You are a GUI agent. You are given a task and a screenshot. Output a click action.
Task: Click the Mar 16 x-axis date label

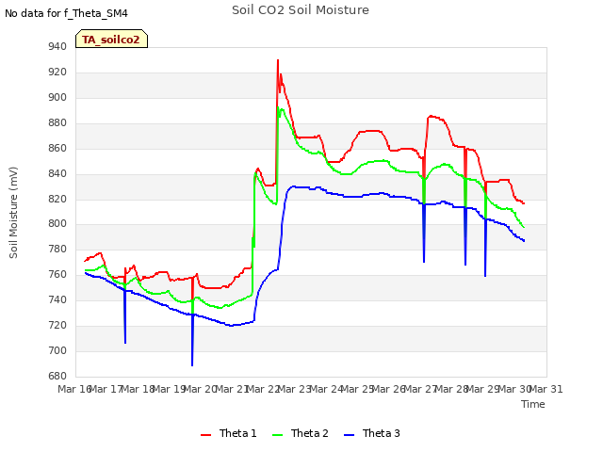(x=74, y=389)
